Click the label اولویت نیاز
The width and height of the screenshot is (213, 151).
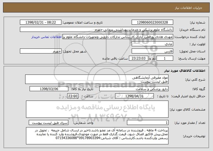(198, 44)
